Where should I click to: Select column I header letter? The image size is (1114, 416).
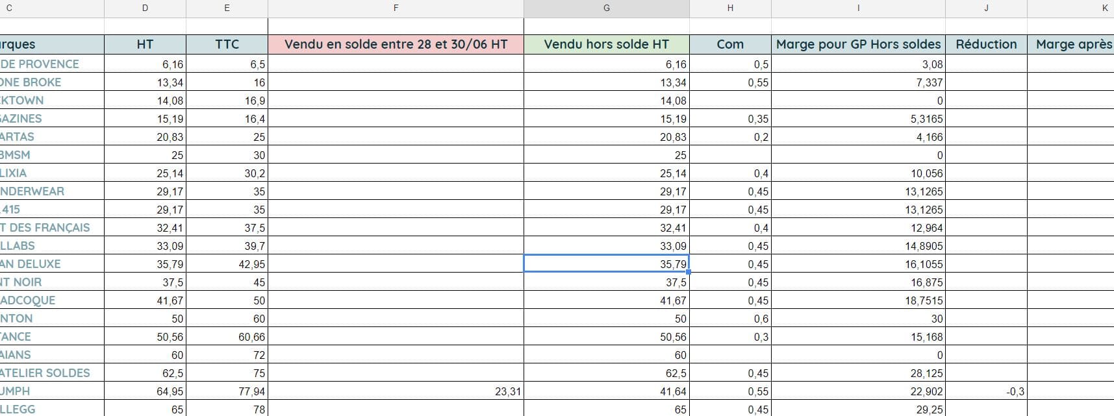point(858,8)
